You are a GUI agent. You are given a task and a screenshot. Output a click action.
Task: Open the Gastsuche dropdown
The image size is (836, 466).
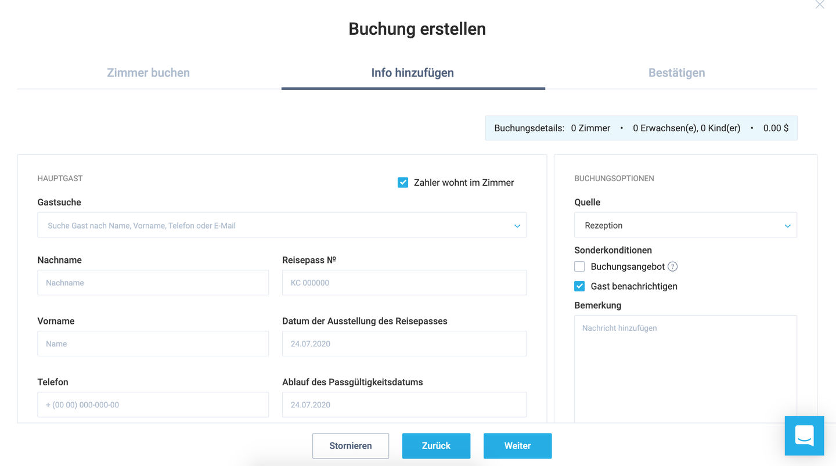coord(282,225)
